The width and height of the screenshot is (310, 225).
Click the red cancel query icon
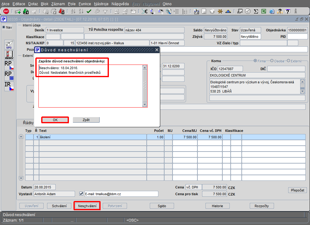click(x=62, y=11)
